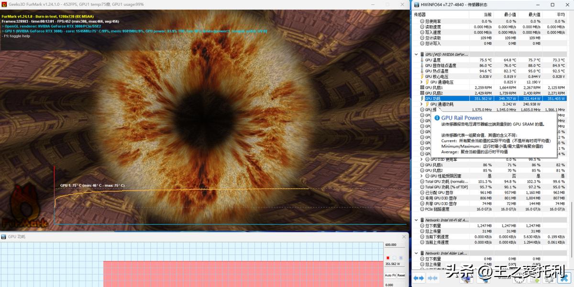Select the GPU 热点温度 sensor row
The height and width of the screenshot is (287, 574).
tap(445, 71)
